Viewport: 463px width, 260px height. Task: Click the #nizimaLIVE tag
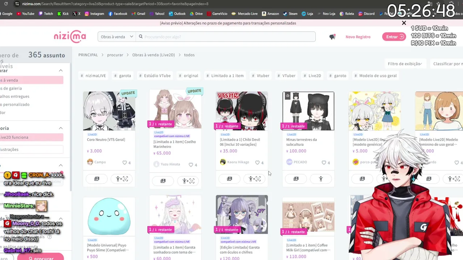click(x=93, y=75)
